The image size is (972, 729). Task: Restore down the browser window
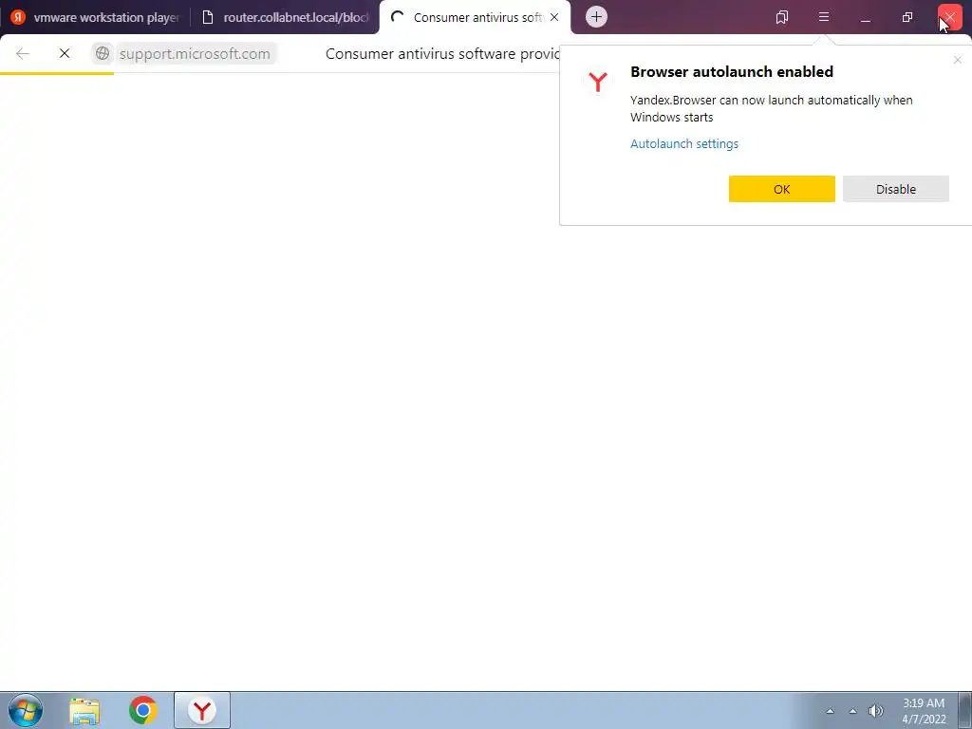point(907,17)
